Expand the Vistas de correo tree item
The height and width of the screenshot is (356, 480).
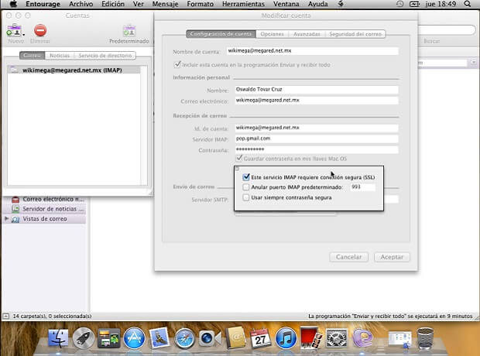tap(7, 219)
